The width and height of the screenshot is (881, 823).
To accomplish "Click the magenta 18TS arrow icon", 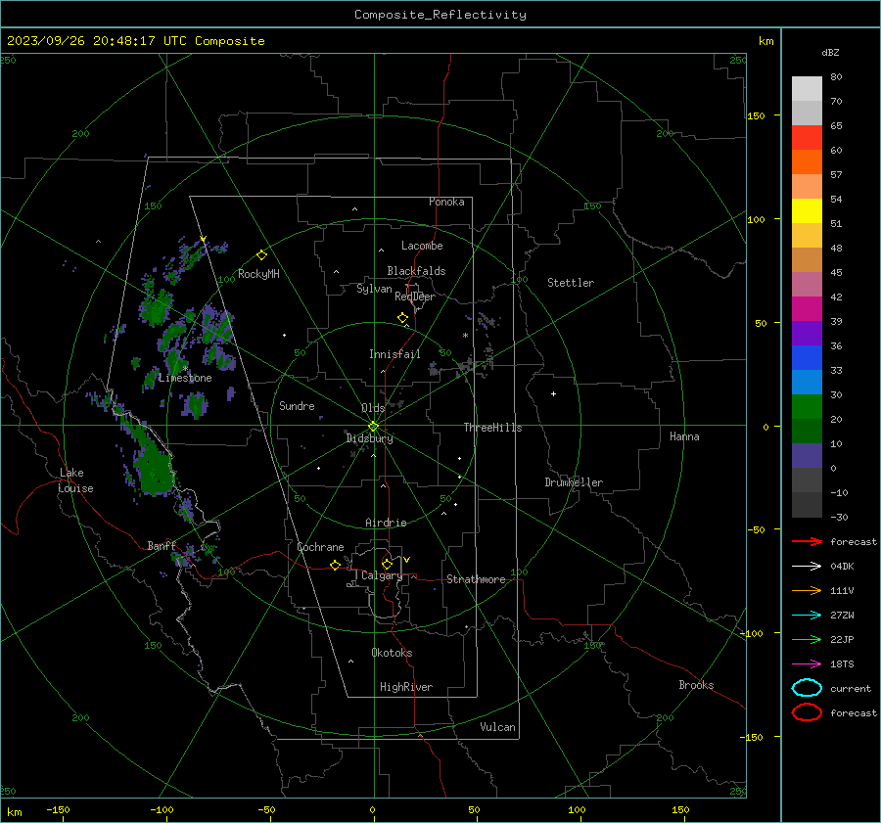I will click(x=807, y=664).
